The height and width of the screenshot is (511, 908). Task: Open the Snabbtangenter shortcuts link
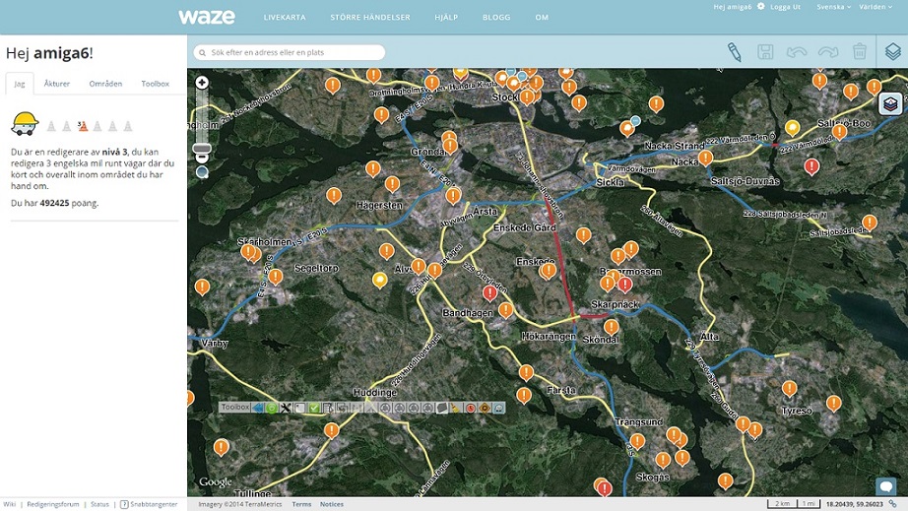153,504
